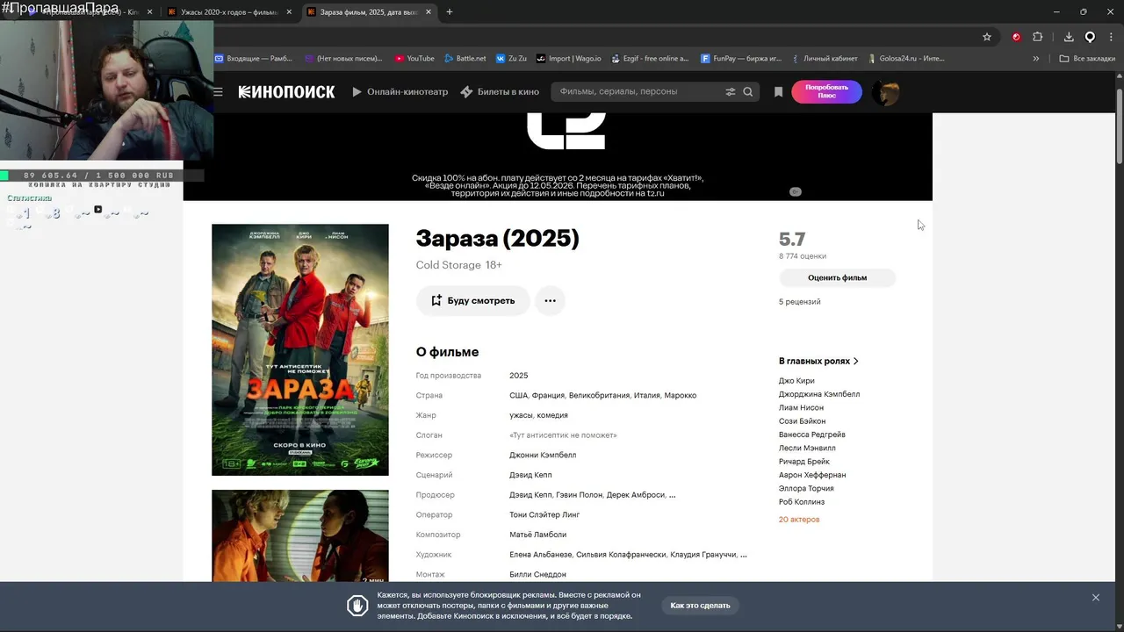Image resolution: width=1124 pixels, height=632 pixels.
Task: Open the Kinopoisk hamburger menu
Action: [x=218, y=91]
